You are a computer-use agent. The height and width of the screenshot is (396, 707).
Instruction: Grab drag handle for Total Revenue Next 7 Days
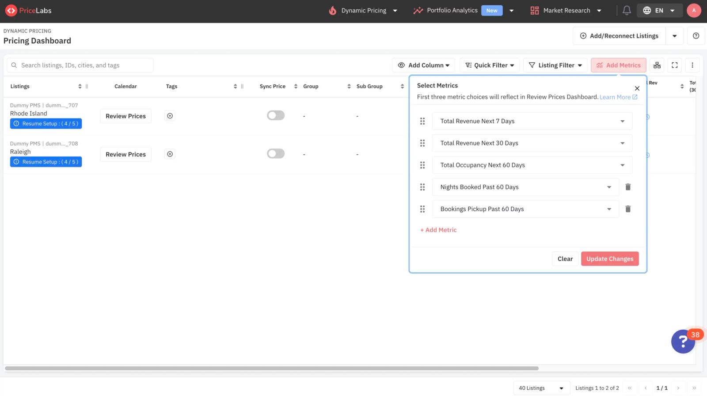click(x=422, y=121)
